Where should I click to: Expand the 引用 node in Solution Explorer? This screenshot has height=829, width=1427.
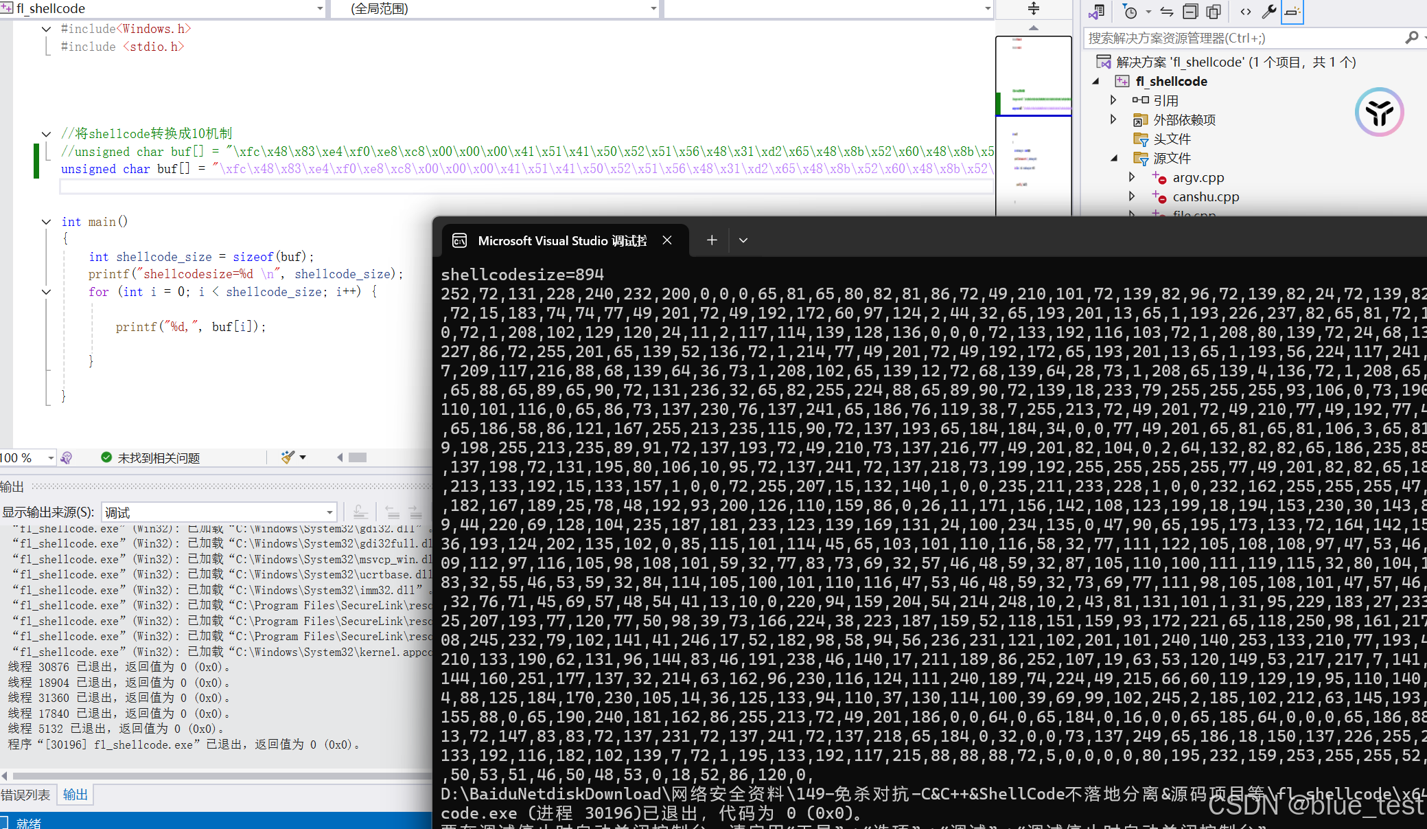coord(1114,100)
